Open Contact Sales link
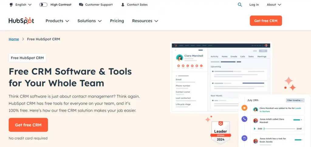The width and height of the screenshot is (311, 147). pyautogui.click(x=137, y=5)
